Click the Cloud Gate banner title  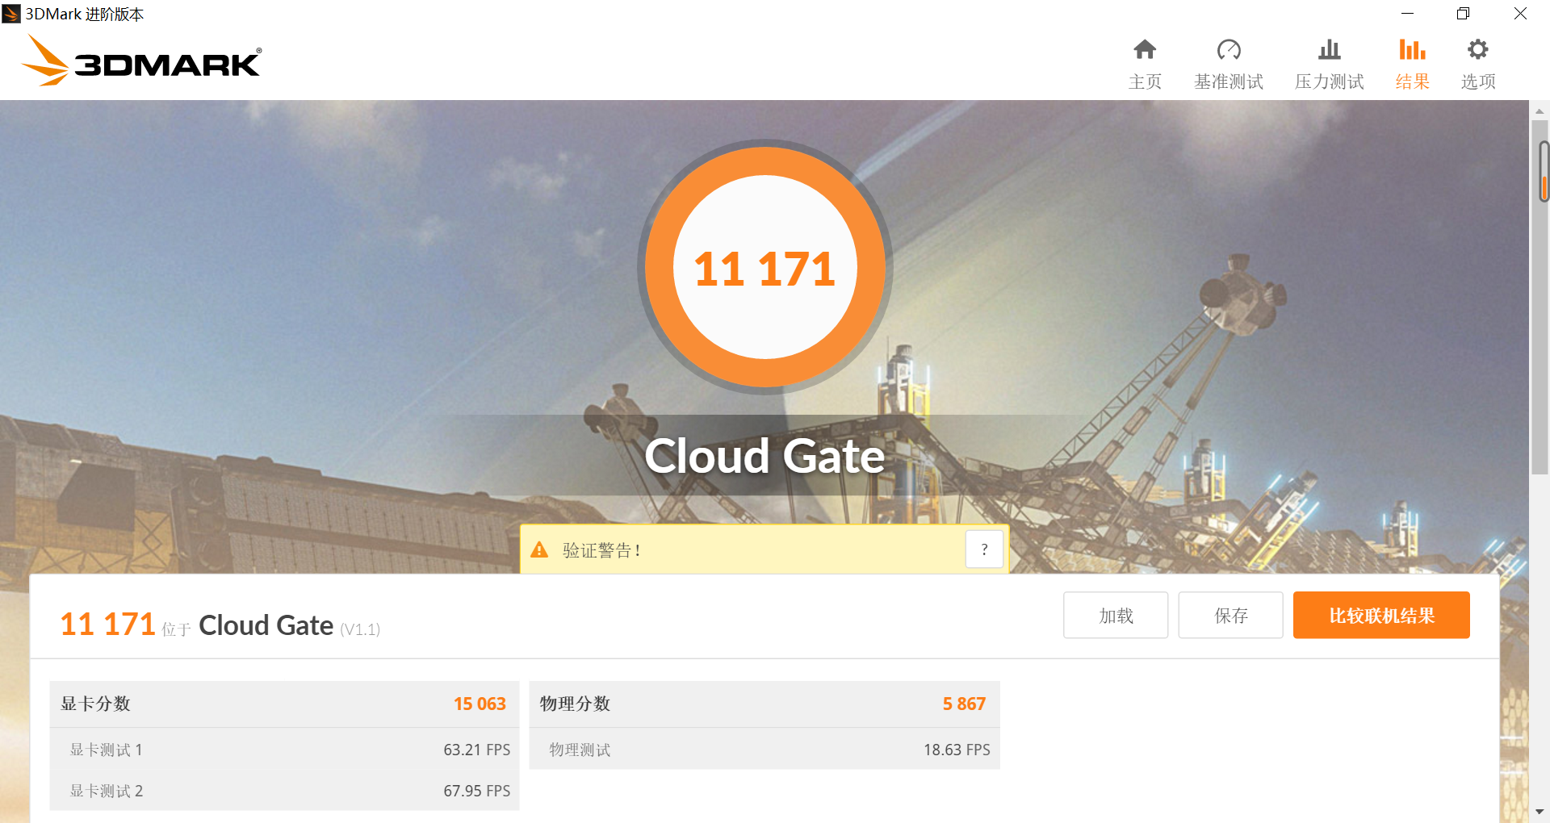point(765,456)
